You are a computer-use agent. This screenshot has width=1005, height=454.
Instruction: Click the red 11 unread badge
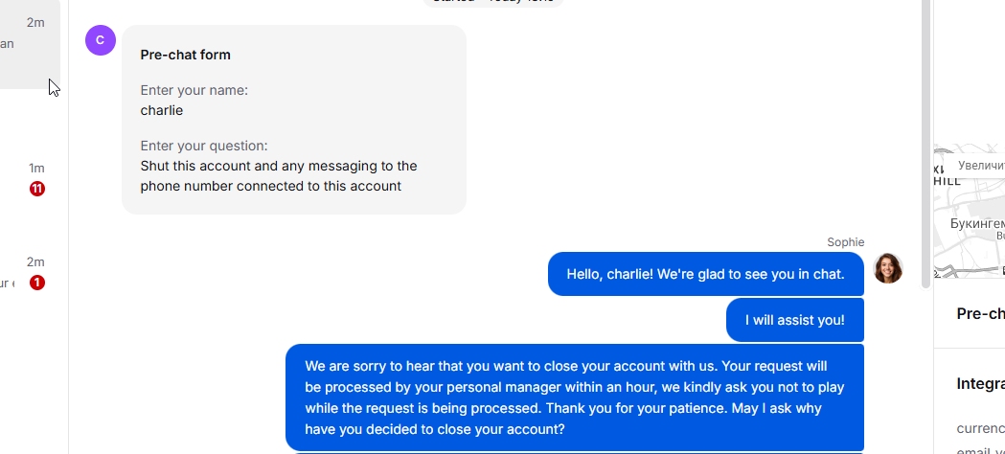click(37, 189)
